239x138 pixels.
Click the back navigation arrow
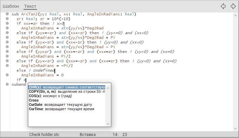click(223, 6)
